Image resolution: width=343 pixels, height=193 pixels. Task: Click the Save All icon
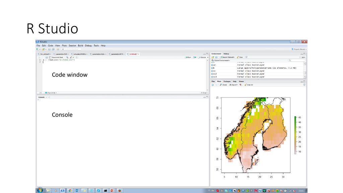(x=53, y=49)
